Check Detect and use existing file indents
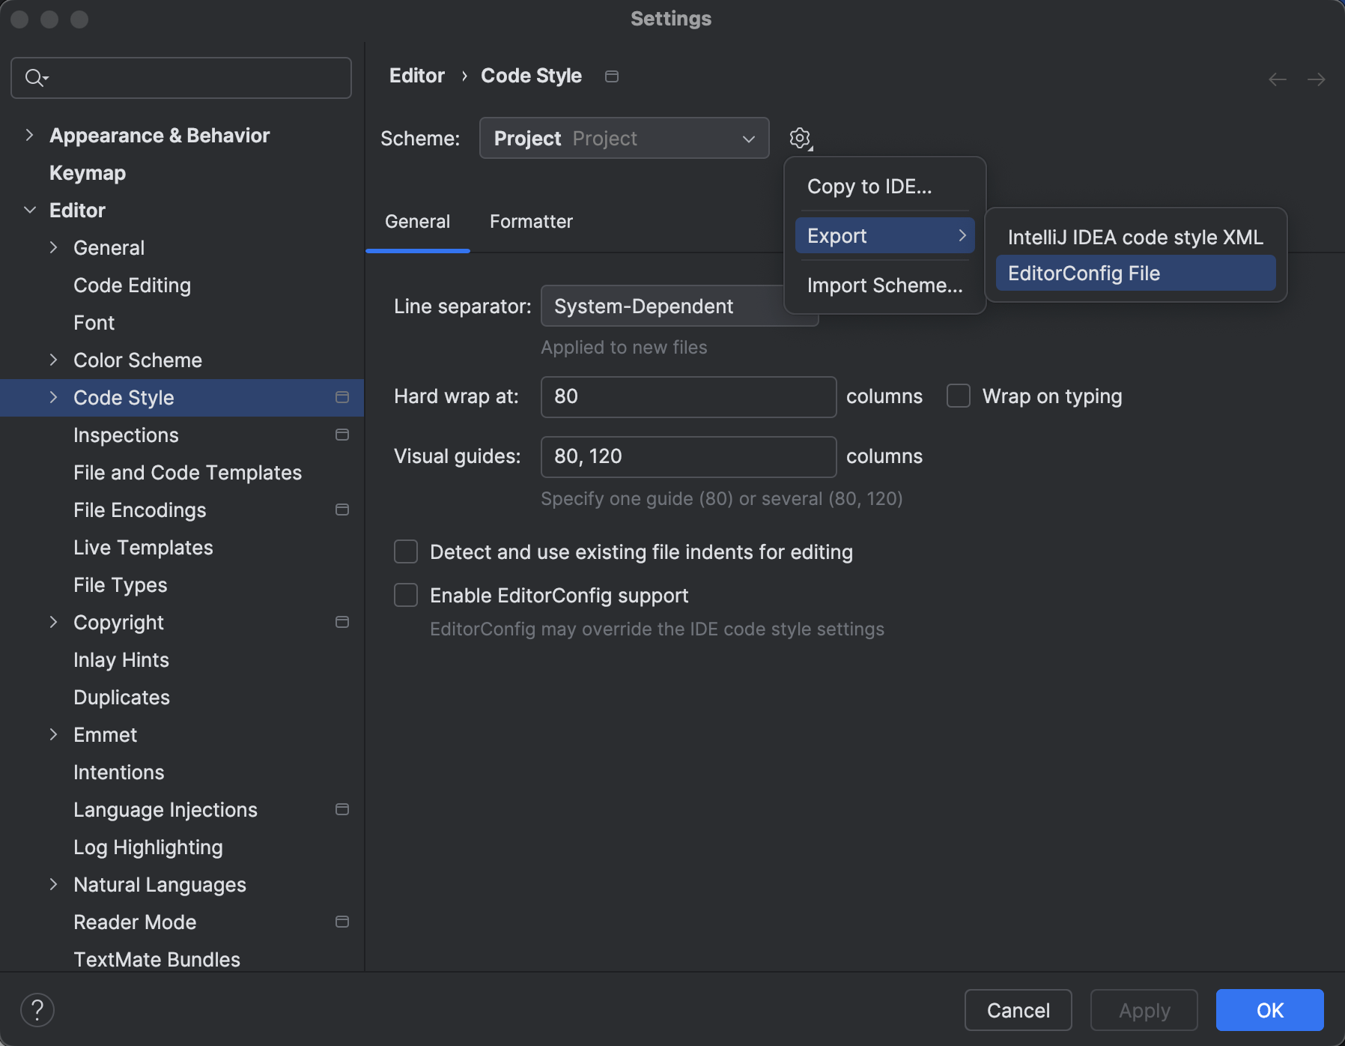Screen dimensions: 1345x1046 (x=405, y=551)
